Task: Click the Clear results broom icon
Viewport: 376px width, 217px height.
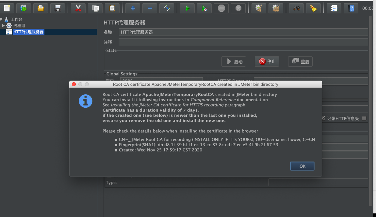Action: click(x=259, y=8)
